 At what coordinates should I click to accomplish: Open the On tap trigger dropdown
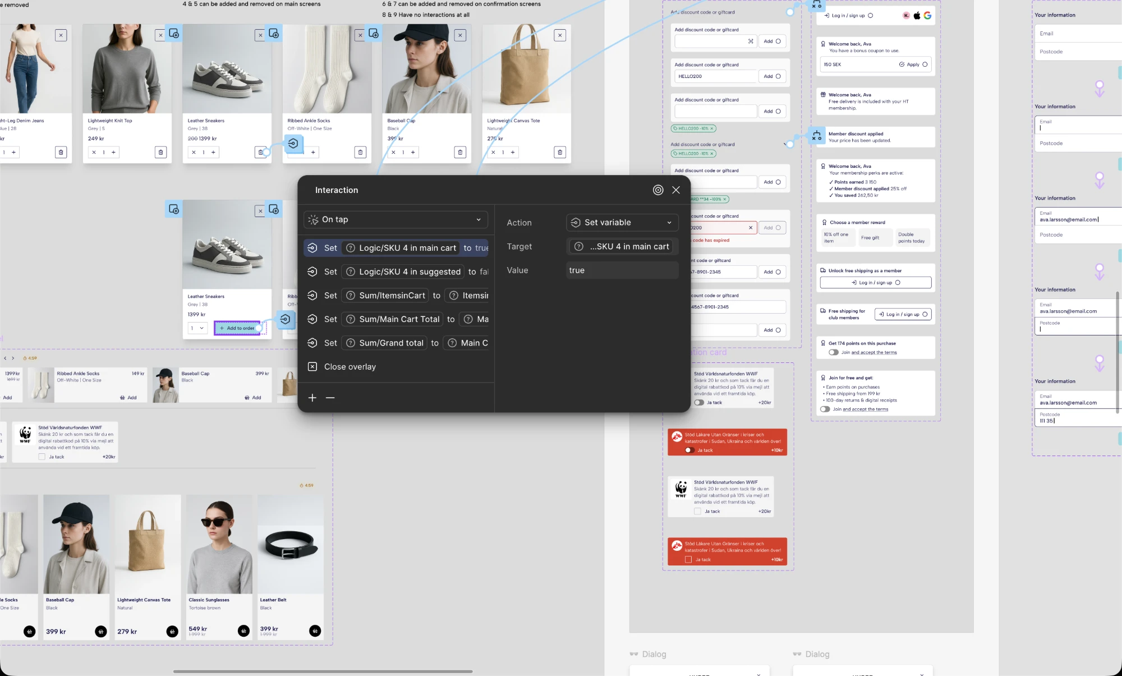point(396,219)
